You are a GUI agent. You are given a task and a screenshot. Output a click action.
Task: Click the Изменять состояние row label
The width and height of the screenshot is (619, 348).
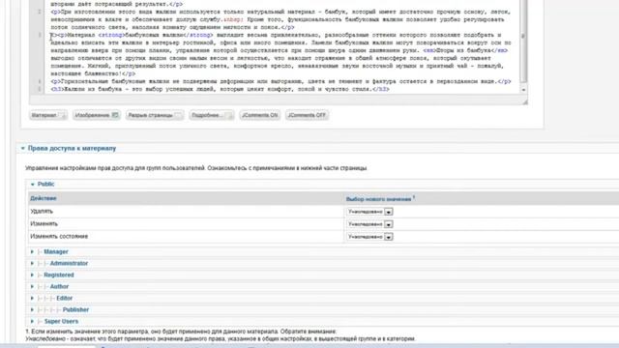pos(59,236)
